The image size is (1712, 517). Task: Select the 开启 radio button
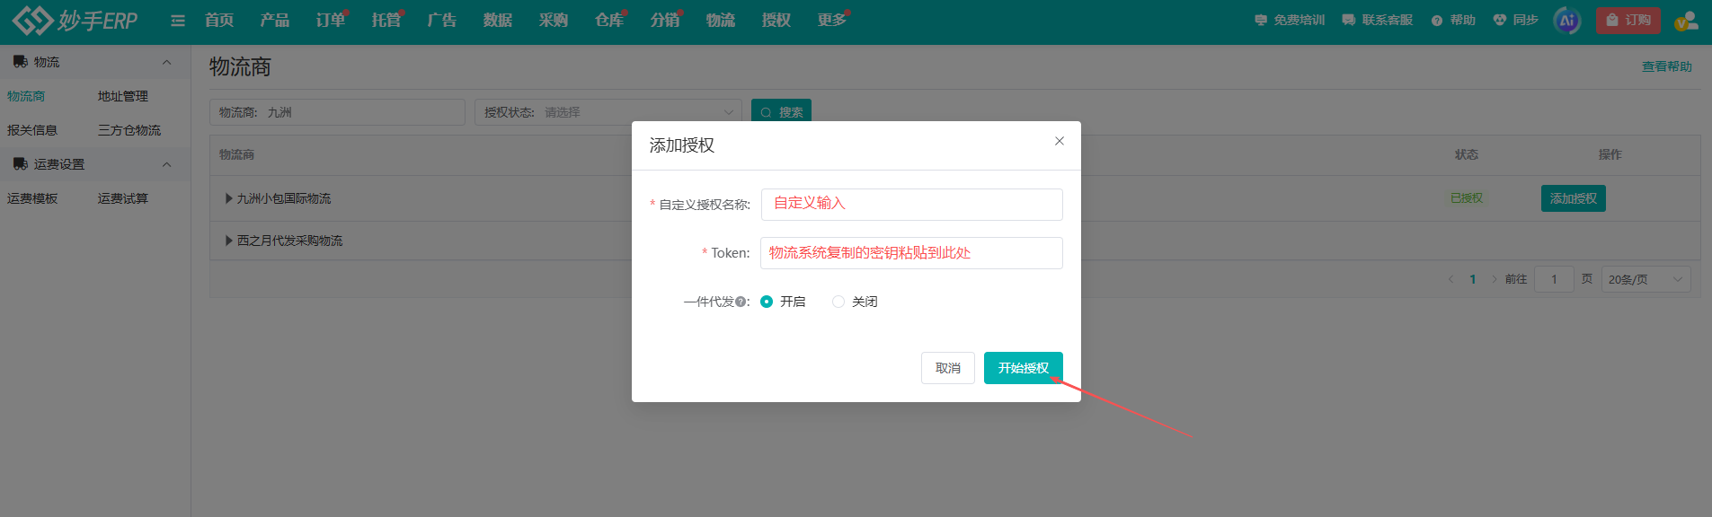tap(767, 302)
